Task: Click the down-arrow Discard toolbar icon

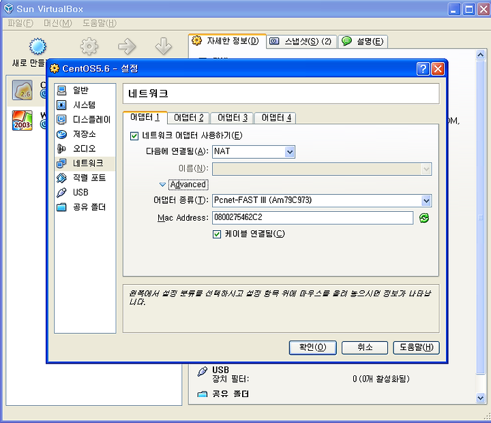Action: click(x=164, y=46)
